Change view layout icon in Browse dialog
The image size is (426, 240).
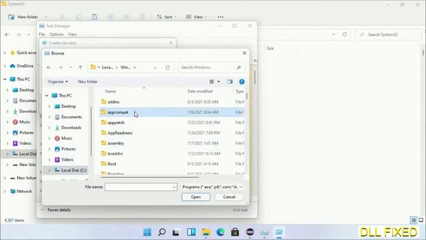pyautogui.click(x=212, y=81)
